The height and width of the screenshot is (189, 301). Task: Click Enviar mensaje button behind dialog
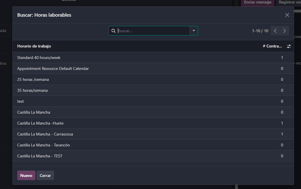[257, 2]
